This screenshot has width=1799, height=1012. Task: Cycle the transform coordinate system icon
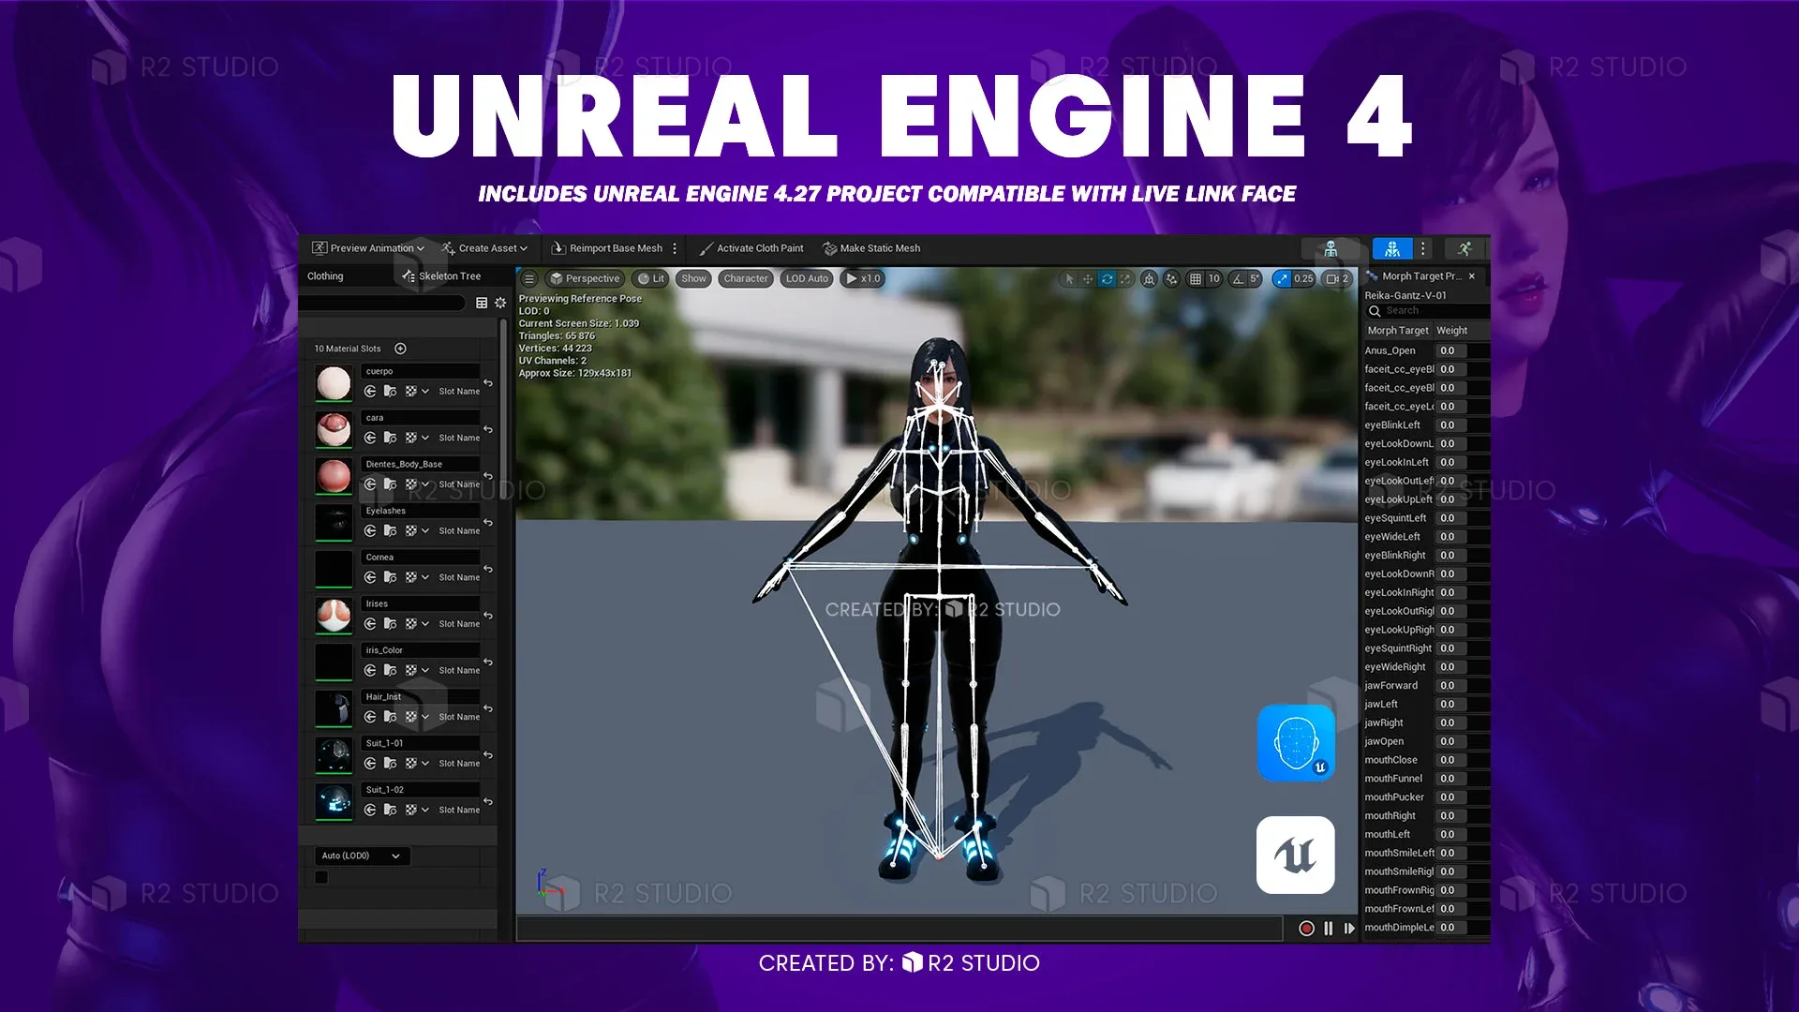pyautogui.click(x=1149, y=278)
